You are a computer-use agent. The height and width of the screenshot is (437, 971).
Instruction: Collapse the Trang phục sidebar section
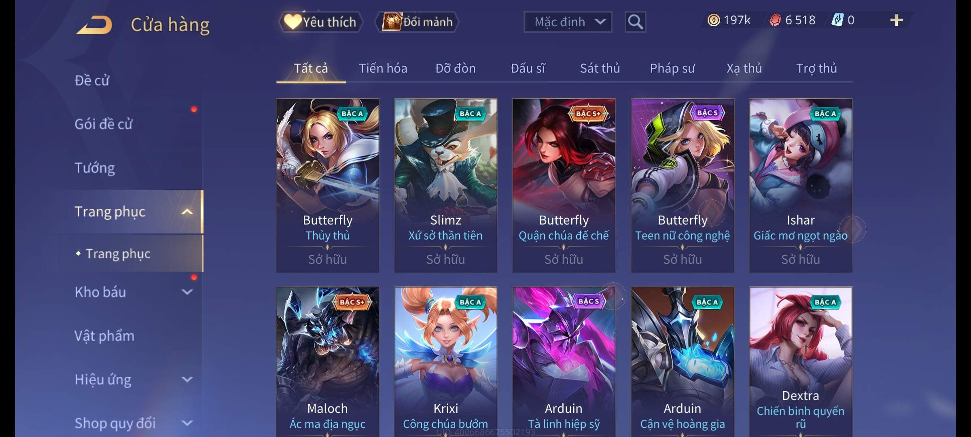click(187, 212)
